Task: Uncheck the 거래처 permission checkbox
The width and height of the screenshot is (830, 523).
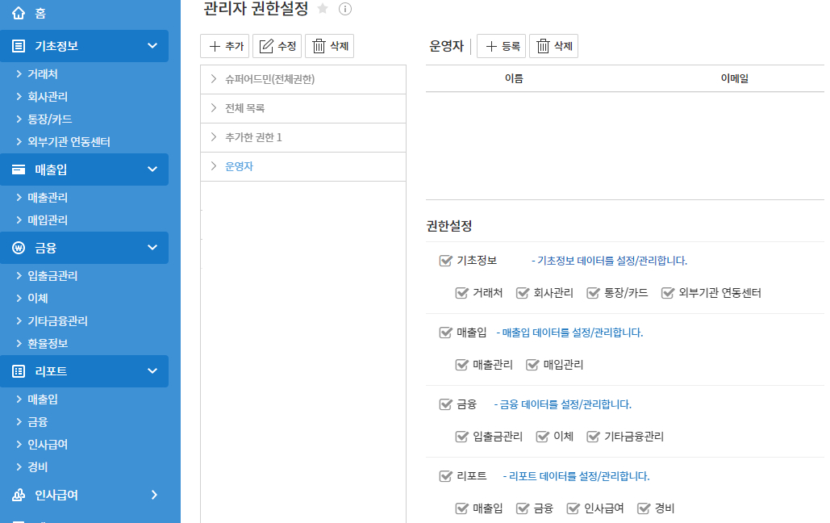Action: click(x=461, y=293)
